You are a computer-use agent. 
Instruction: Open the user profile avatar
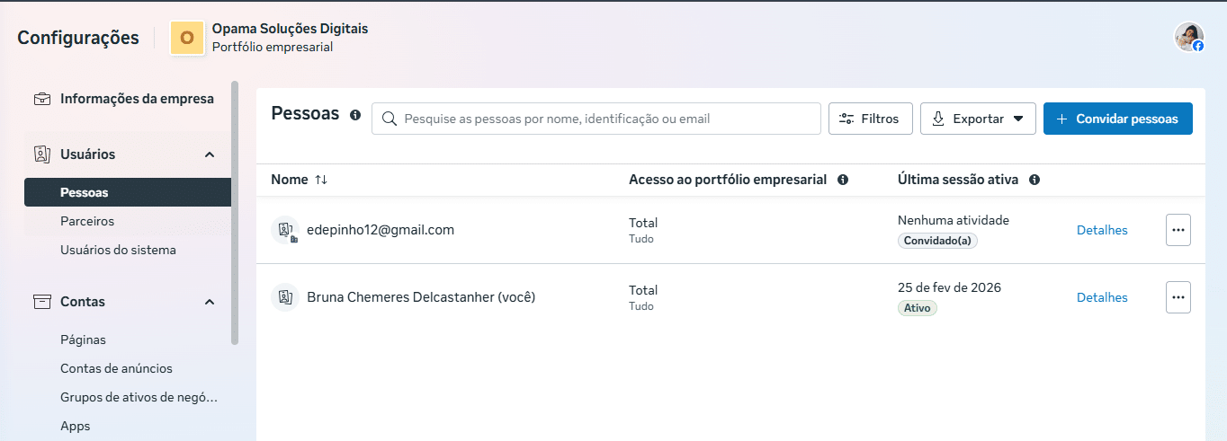(1188, 37)
